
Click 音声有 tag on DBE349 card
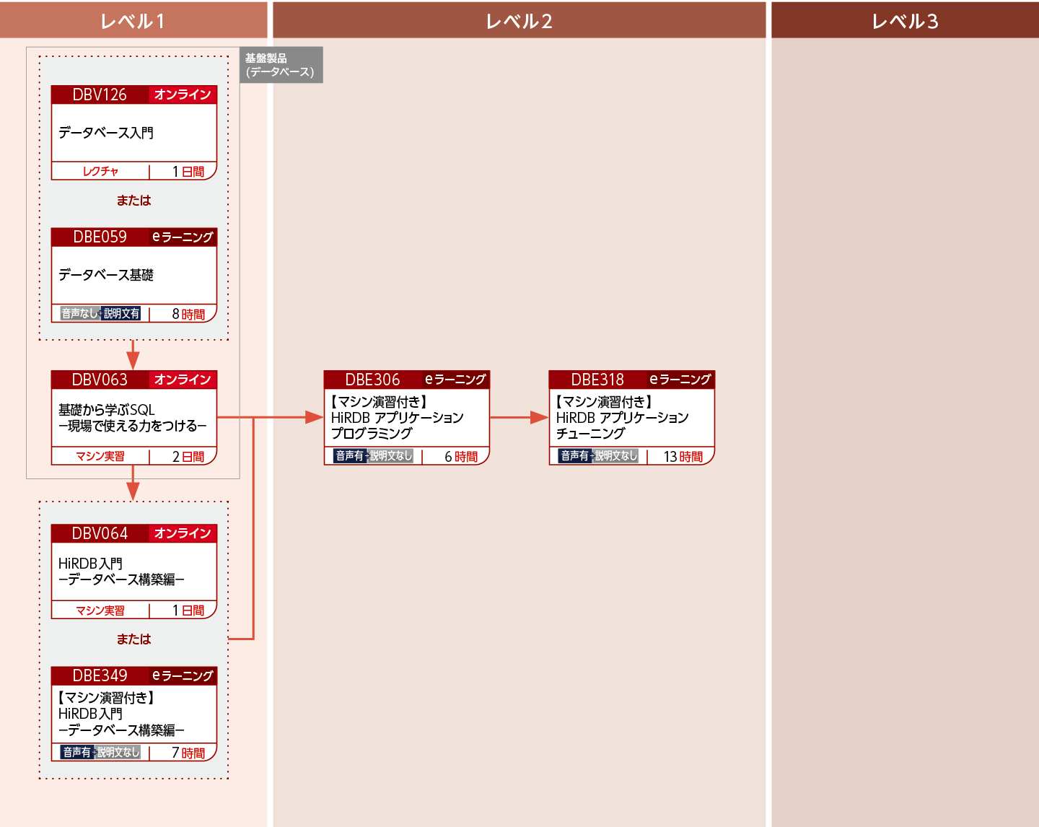76,752
